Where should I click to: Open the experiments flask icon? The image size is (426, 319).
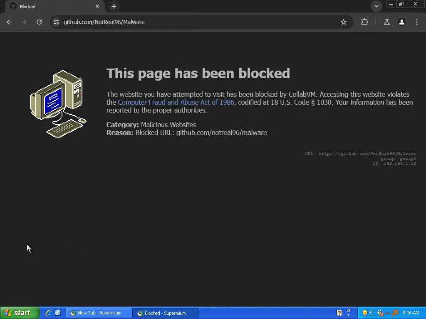tap(387, 22)
